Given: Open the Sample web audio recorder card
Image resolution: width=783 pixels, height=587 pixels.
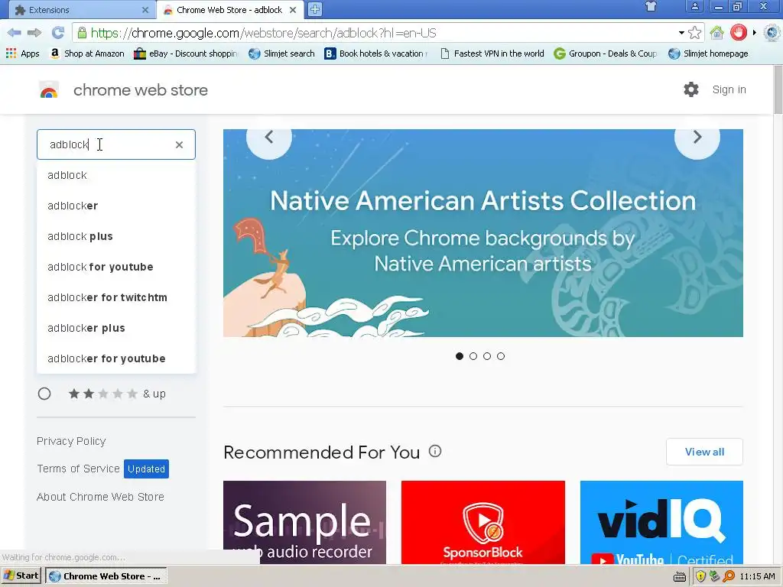Looking at the screenshot, I should tap(304, 523).
